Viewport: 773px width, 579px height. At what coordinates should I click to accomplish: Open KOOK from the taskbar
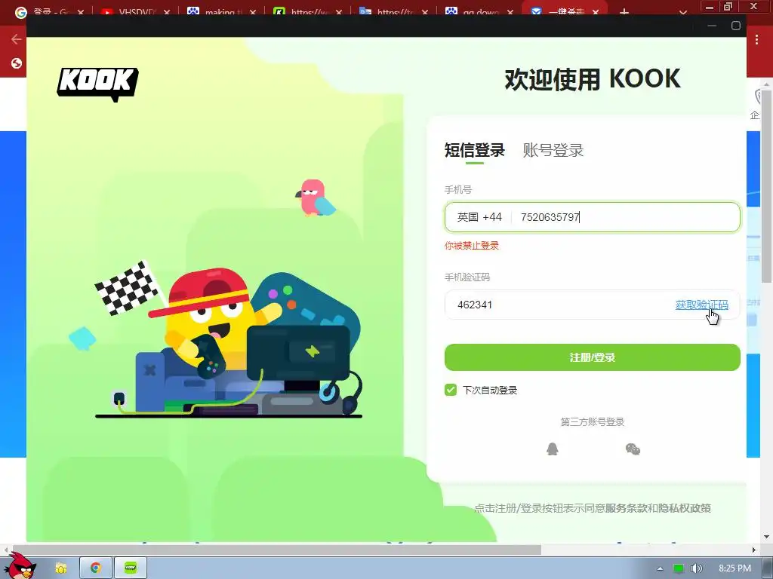tap(130, 568)
